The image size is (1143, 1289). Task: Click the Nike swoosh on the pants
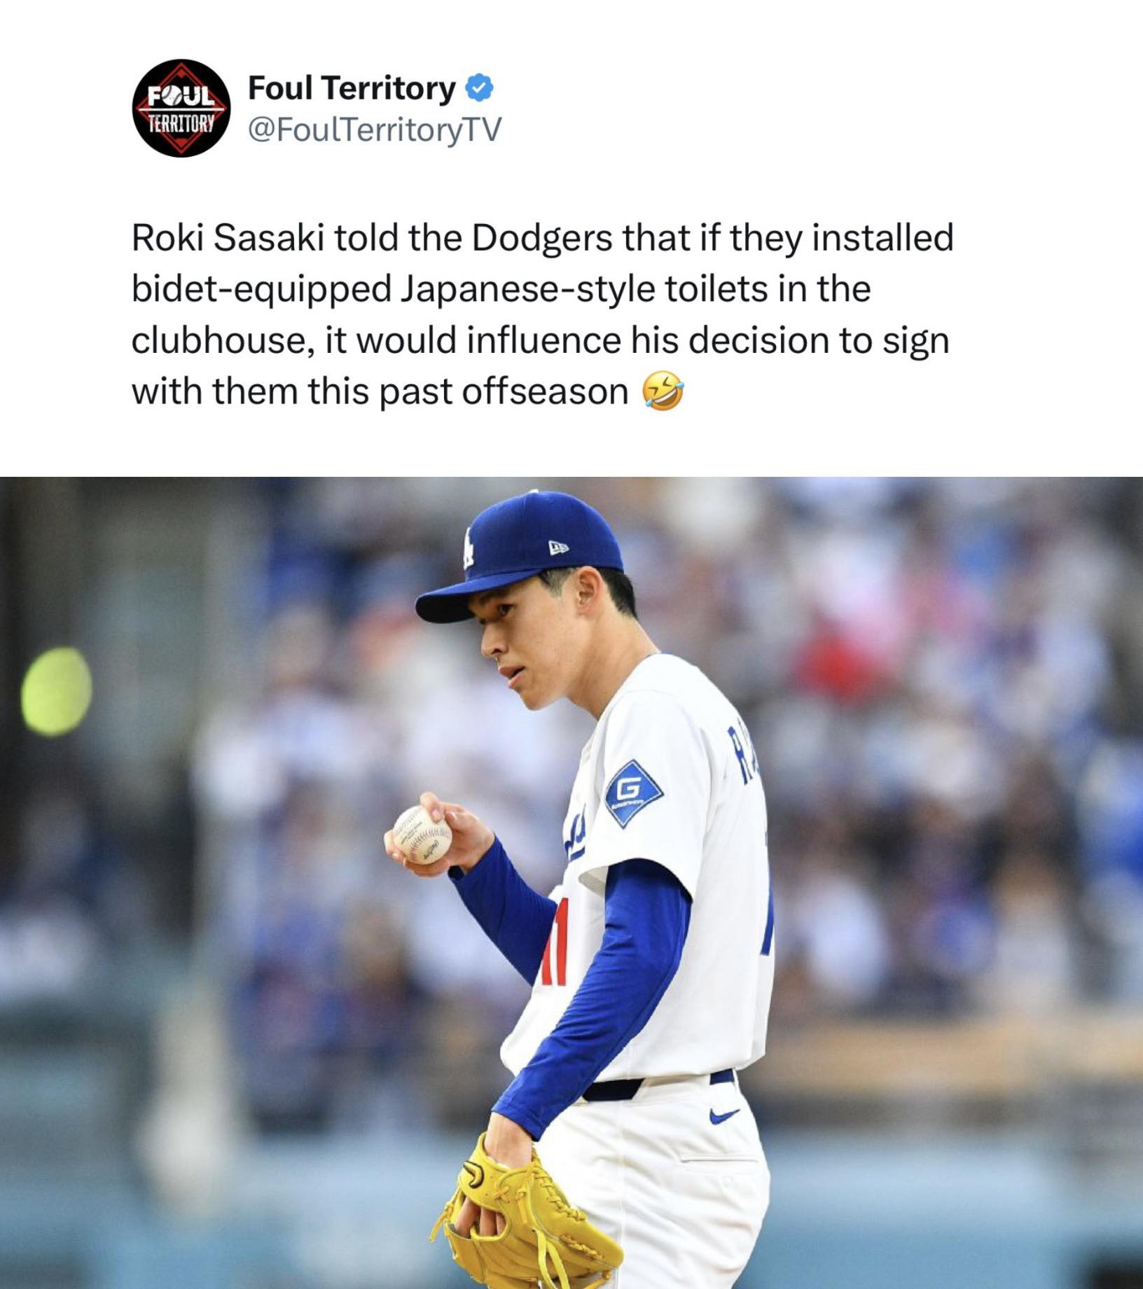coord(723,1115)
